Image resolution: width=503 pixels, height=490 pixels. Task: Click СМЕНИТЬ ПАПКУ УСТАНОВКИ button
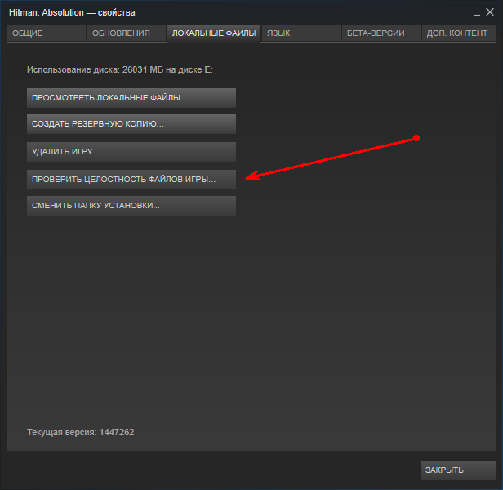click(x=131, y=206)
